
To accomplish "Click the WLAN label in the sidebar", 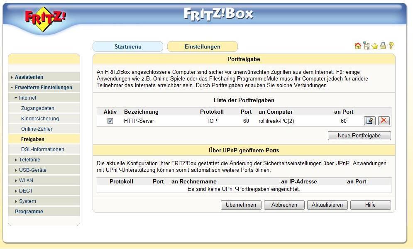I will (26, 181).
